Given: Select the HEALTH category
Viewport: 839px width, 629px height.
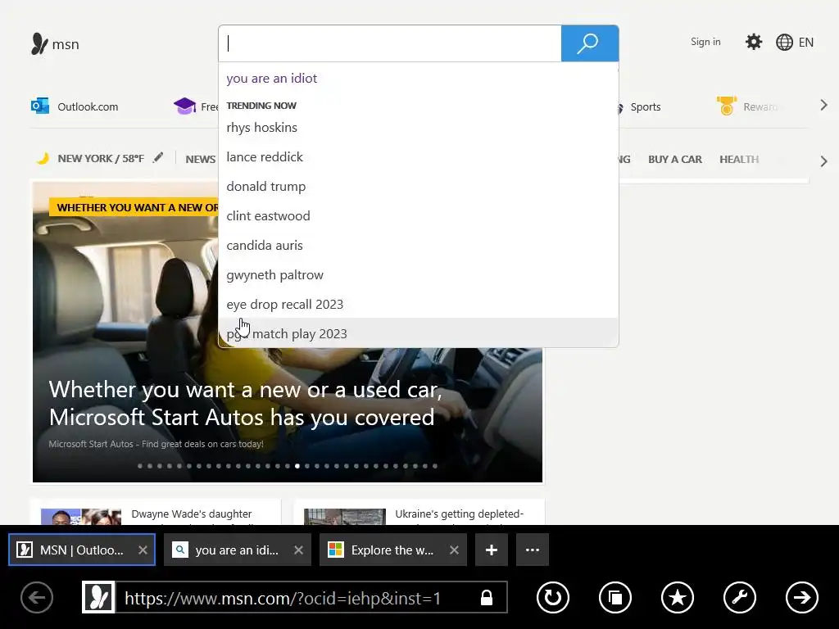Looking at the screenshot, I should [x=739, y=160].
